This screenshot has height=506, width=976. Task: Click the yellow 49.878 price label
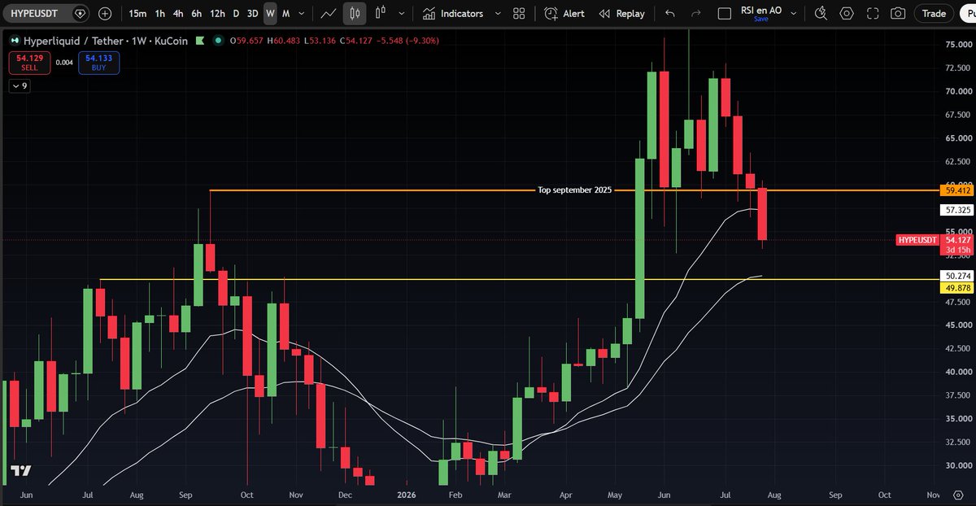pyautogui.click(x=956, y=287)
